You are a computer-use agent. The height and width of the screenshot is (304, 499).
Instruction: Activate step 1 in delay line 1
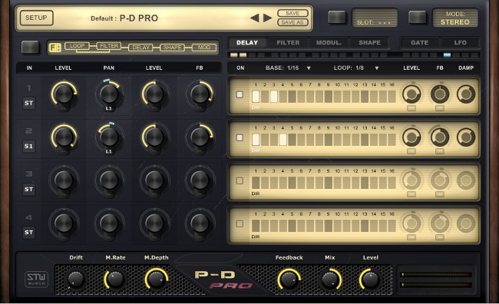point(256,97)
